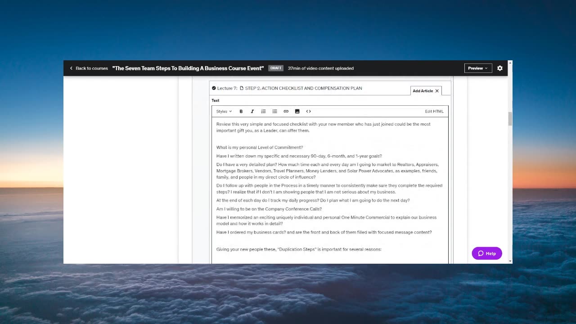Click line 'At the end of each day'
Screen dimensions: 576x324
313,201
